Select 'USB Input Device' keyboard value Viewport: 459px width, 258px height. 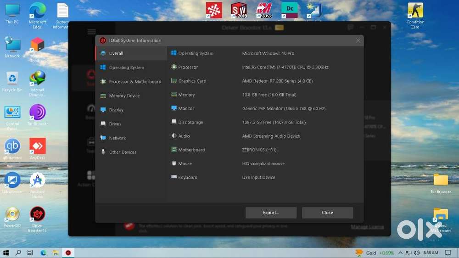(x=258, y=177)
